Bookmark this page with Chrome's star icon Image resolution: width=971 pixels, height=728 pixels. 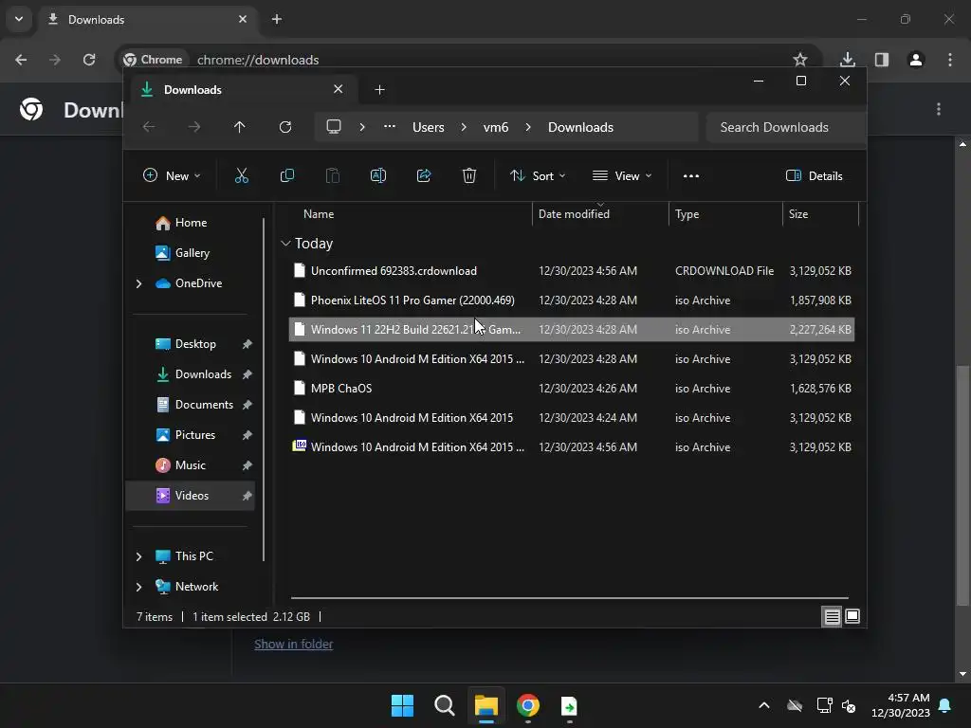(800, 60)
